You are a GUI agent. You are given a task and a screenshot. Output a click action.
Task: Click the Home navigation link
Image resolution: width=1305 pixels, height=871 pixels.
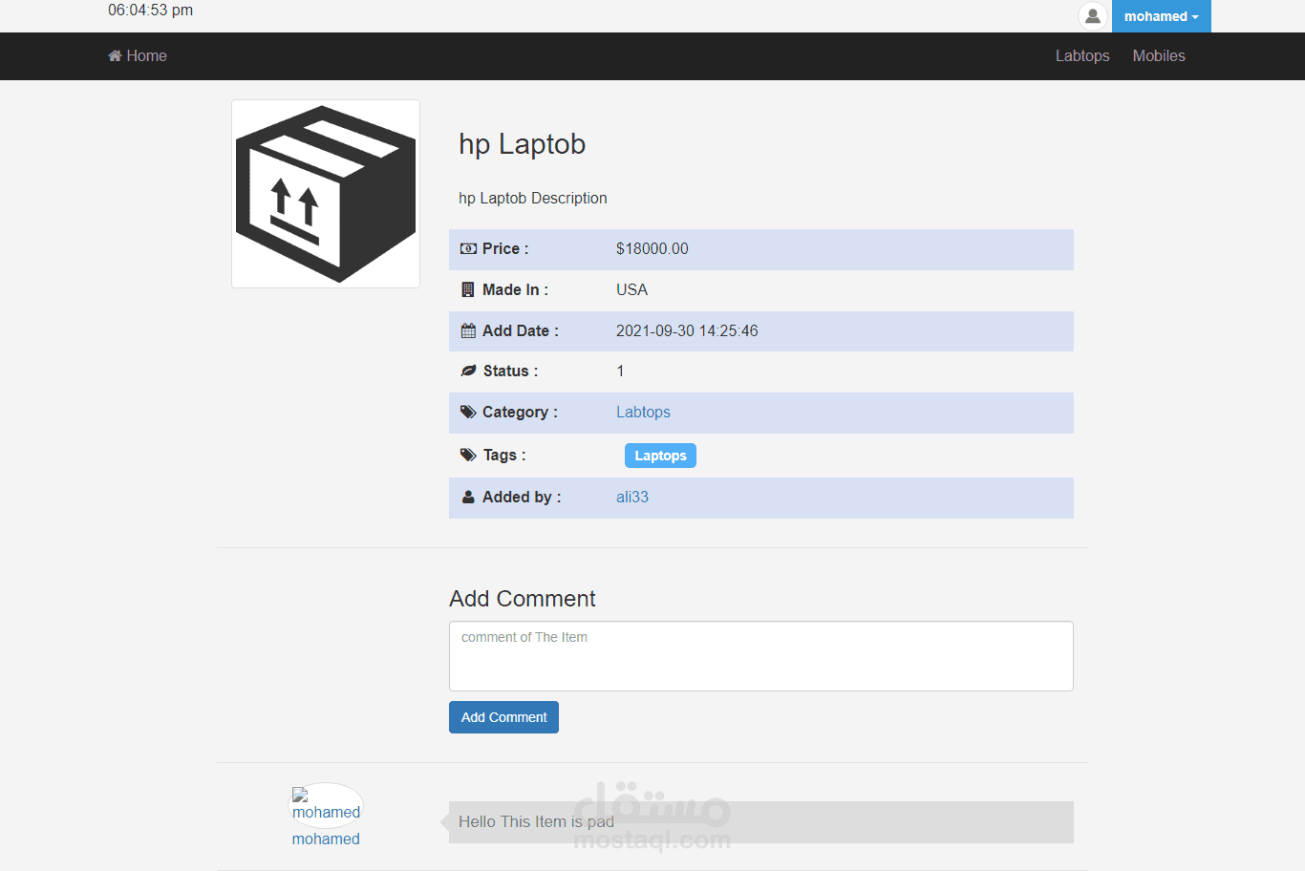[x=138, y=55]
